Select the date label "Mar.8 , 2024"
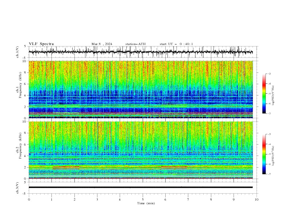Screen dimensions: 289x224 click(102, 44)
